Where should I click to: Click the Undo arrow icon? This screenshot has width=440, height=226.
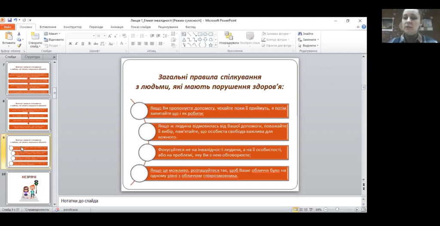15,20
